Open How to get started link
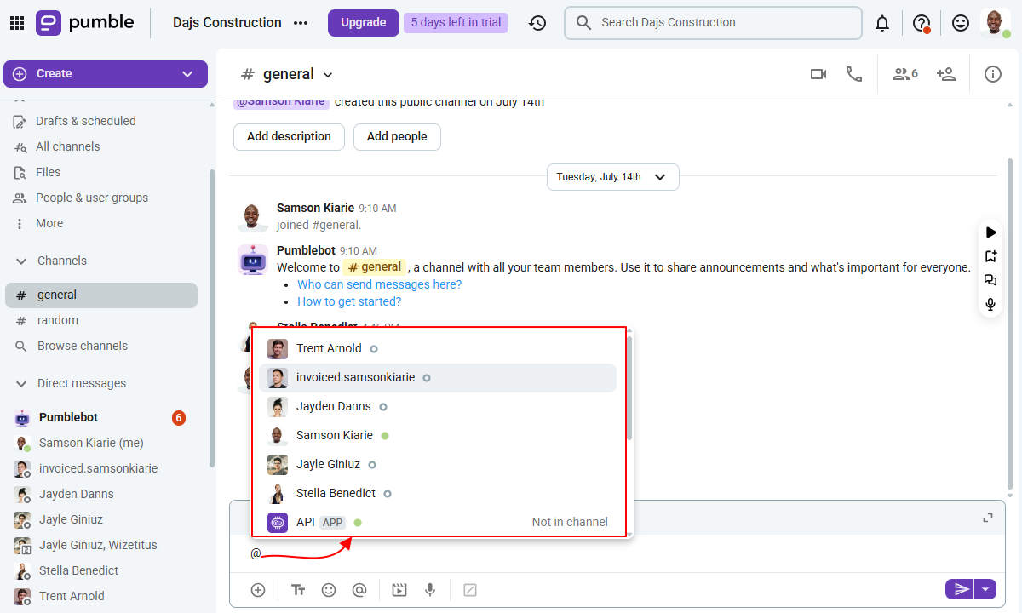The image size is (1022, 613). tap(349, 301)
